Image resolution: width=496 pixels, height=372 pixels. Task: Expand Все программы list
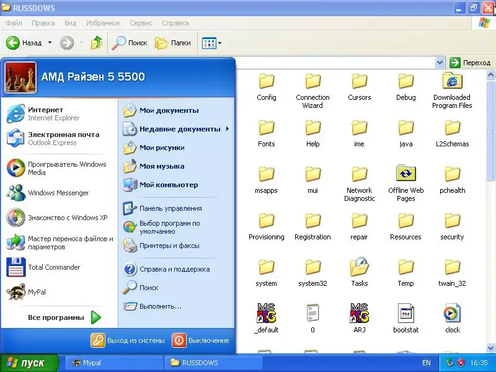pos(64,317)
